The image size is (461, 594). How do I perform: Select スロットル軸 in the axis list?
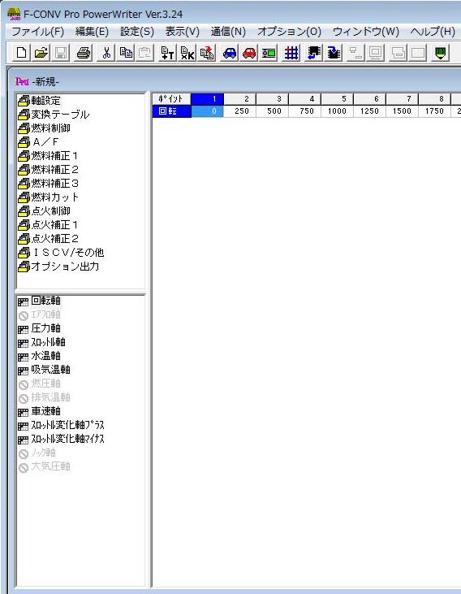(x=41, y=342)
